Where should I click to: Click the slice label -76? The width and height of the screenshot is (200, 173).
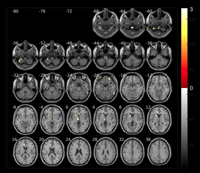(42, 11)
